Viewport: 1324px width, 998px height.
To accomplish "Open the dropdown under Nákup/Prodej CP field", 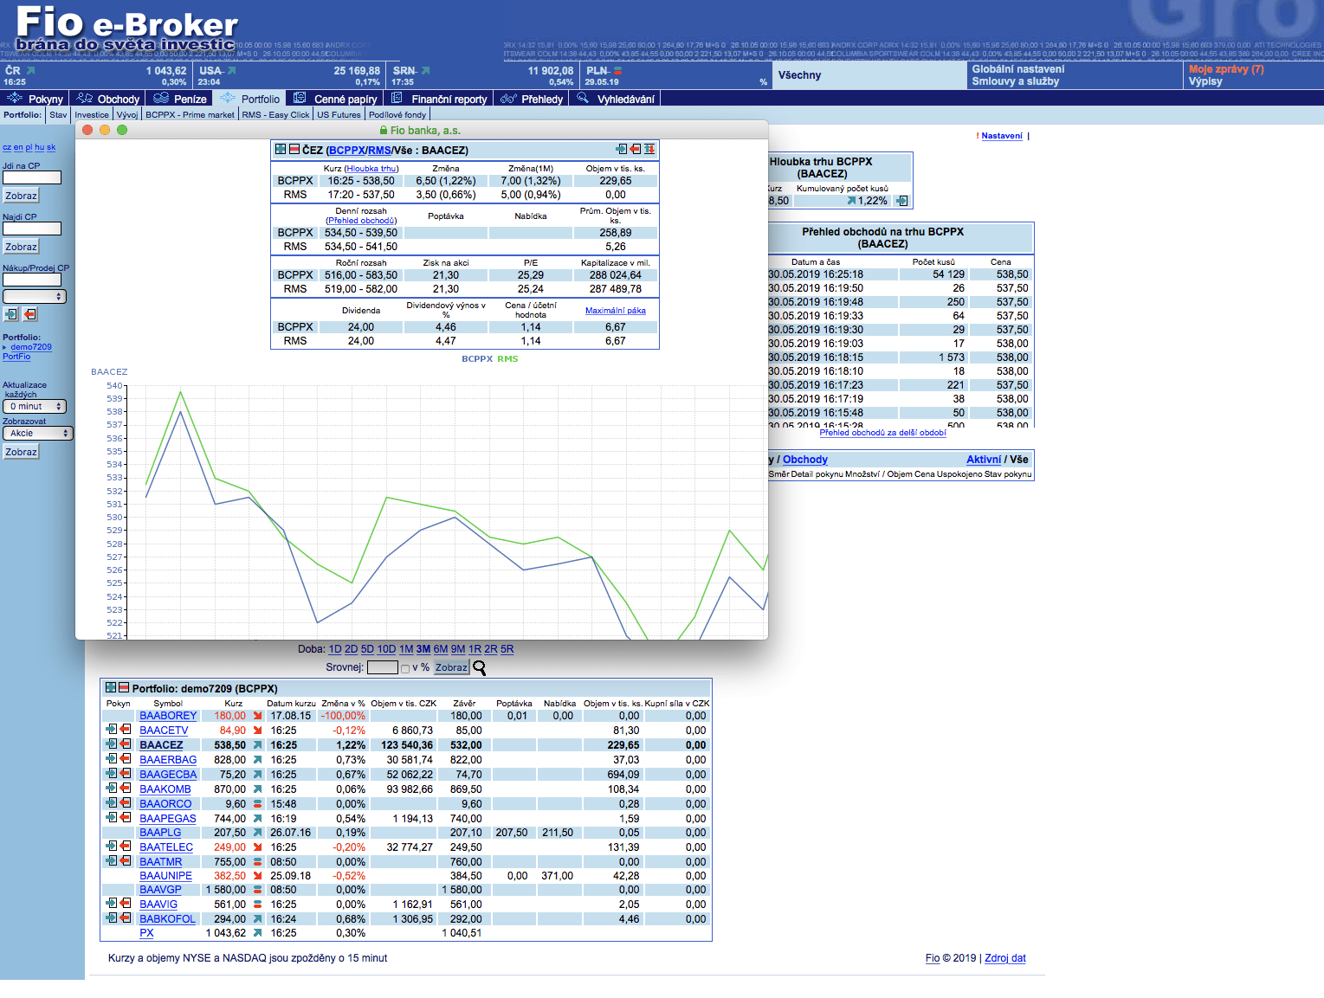I will (35, 296).
